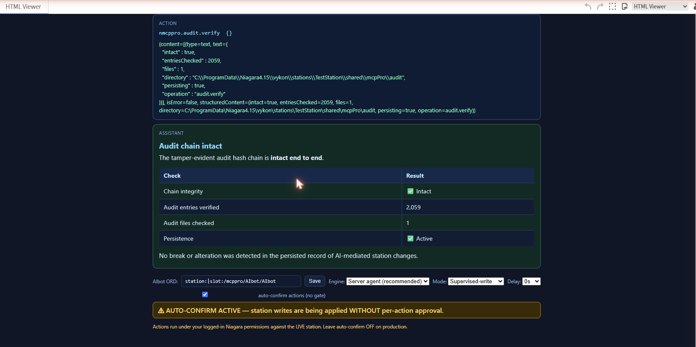Click the export page icon
This screenshot has width=696, height=347.
point(625,6)
